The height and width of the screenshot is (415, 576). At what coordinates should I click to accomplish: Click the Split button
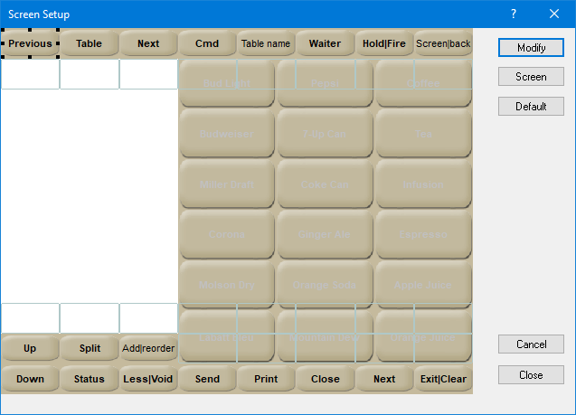pos(90,348)
